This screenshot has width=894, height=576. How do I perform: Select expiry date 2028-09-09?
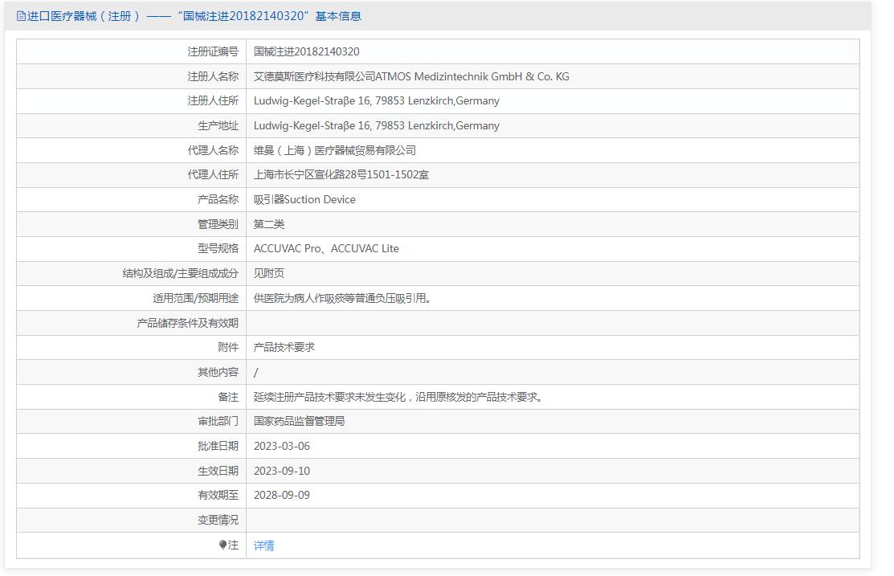point(282,496)
